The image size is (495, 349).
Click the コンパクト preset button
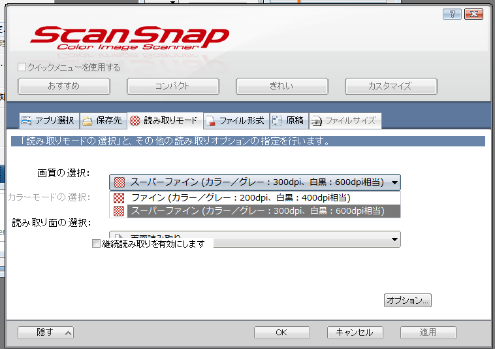click(x=172, y=86)
